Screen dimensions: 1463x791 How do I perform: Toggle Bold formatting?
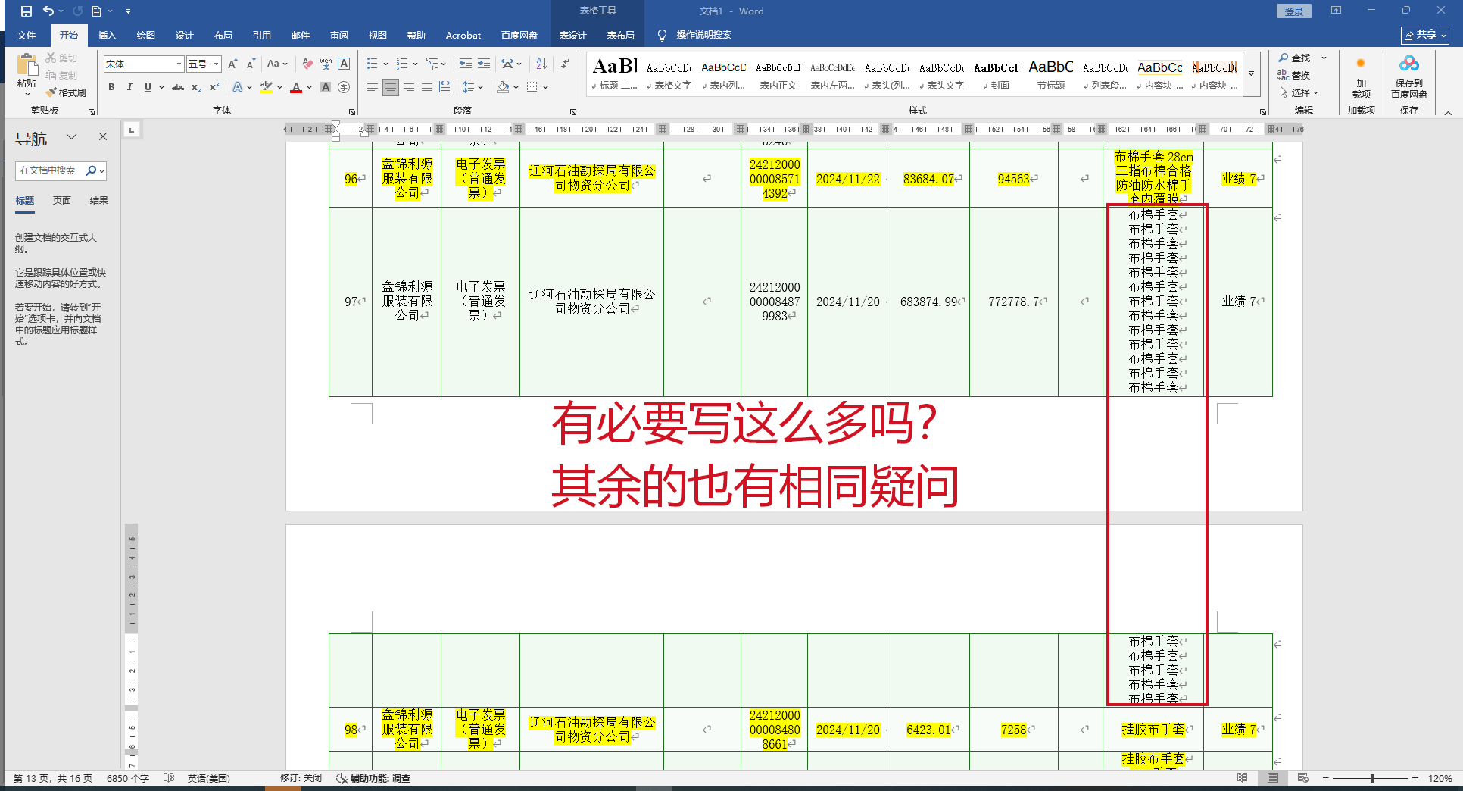(x=111, y=87)
